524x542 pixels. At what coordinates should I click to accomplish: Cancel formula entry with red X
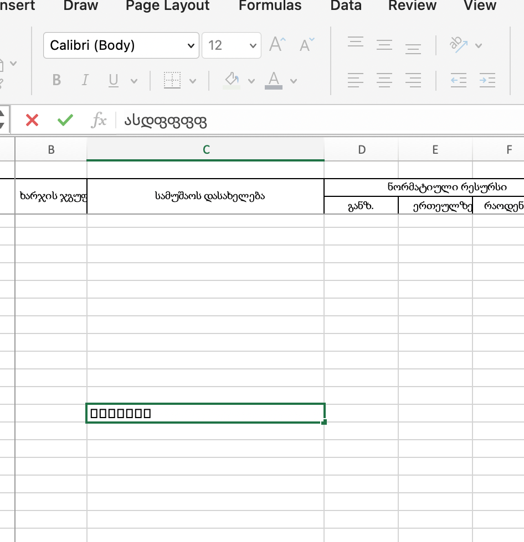[32, 121]
